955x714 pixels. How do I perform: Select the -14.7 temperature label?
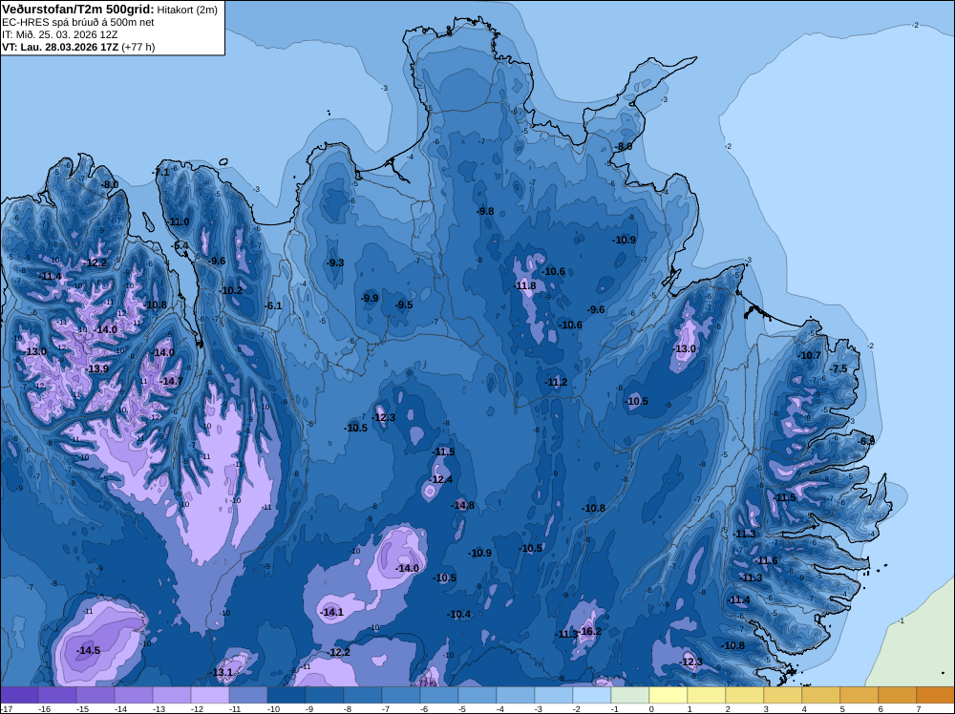(171, 381)
